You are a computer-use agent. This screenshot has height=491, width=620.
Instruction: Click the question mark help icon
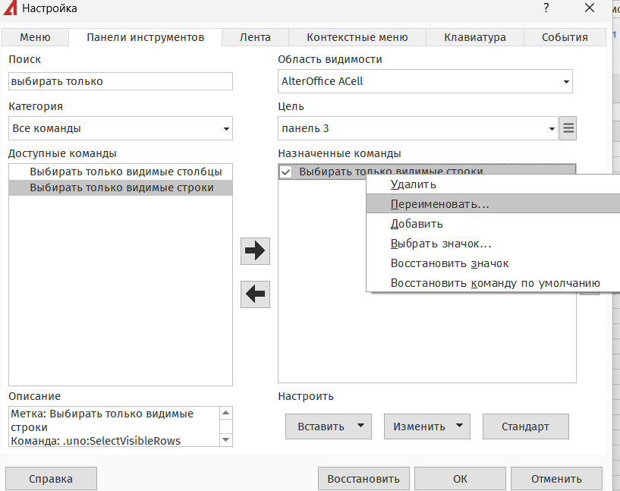(x=546, y=8)
